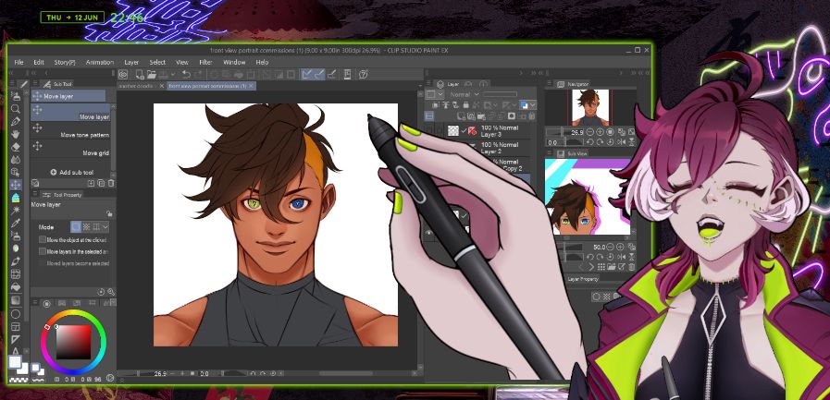Select the Ruler triangle tool
The image size is (830, 400).
[16, 339]
